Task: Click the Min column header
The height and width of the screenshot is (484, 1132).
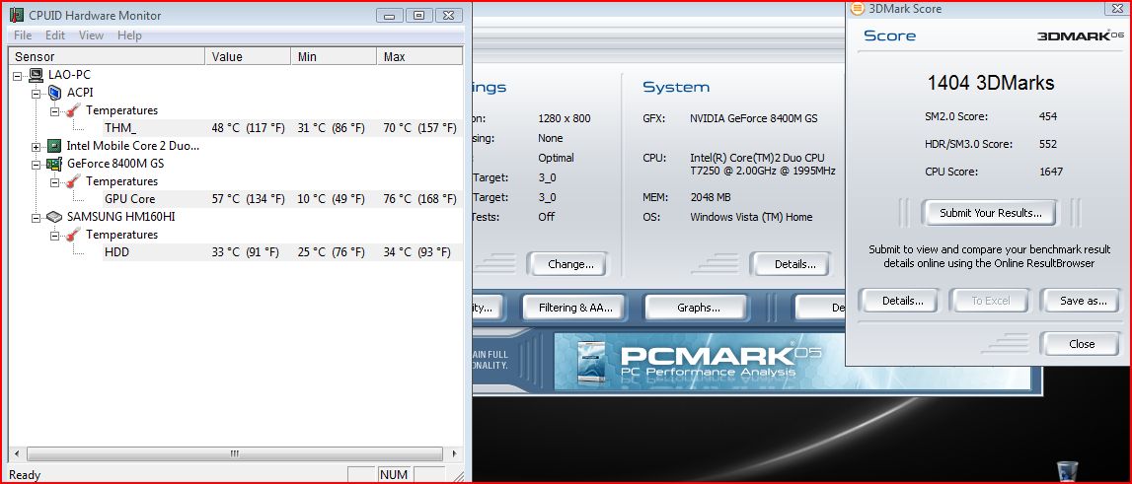Action: click(x=334, y=57)
